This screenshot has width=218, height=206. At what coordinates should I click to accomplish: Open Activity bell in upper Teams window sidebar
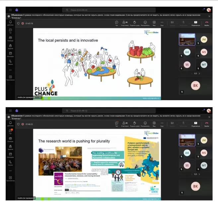10,23
